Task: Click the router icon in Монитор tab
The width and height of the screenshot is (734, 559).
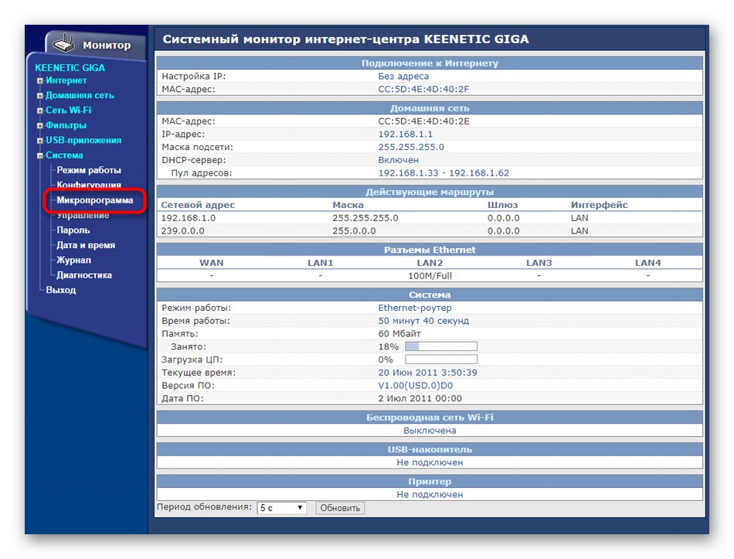Action: 63,43
